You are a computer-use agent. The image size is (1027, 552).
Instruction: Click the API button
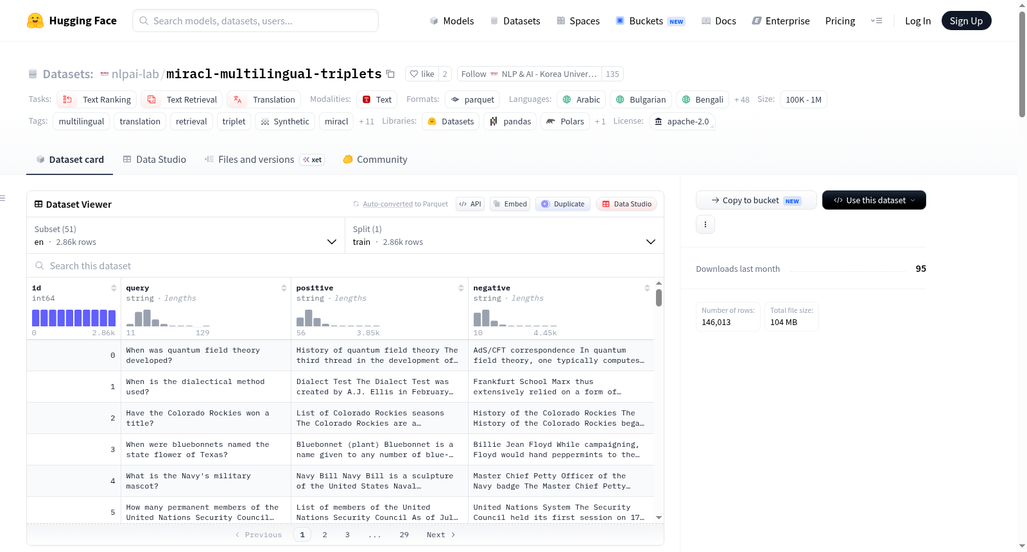coord(470,204)
